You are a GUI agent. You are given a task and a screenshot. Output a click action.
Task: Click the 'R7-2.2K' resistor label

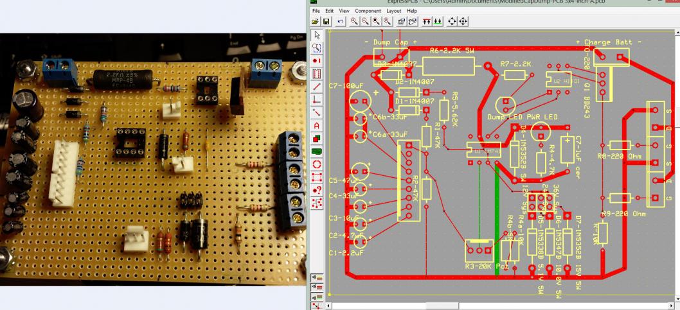515,64
